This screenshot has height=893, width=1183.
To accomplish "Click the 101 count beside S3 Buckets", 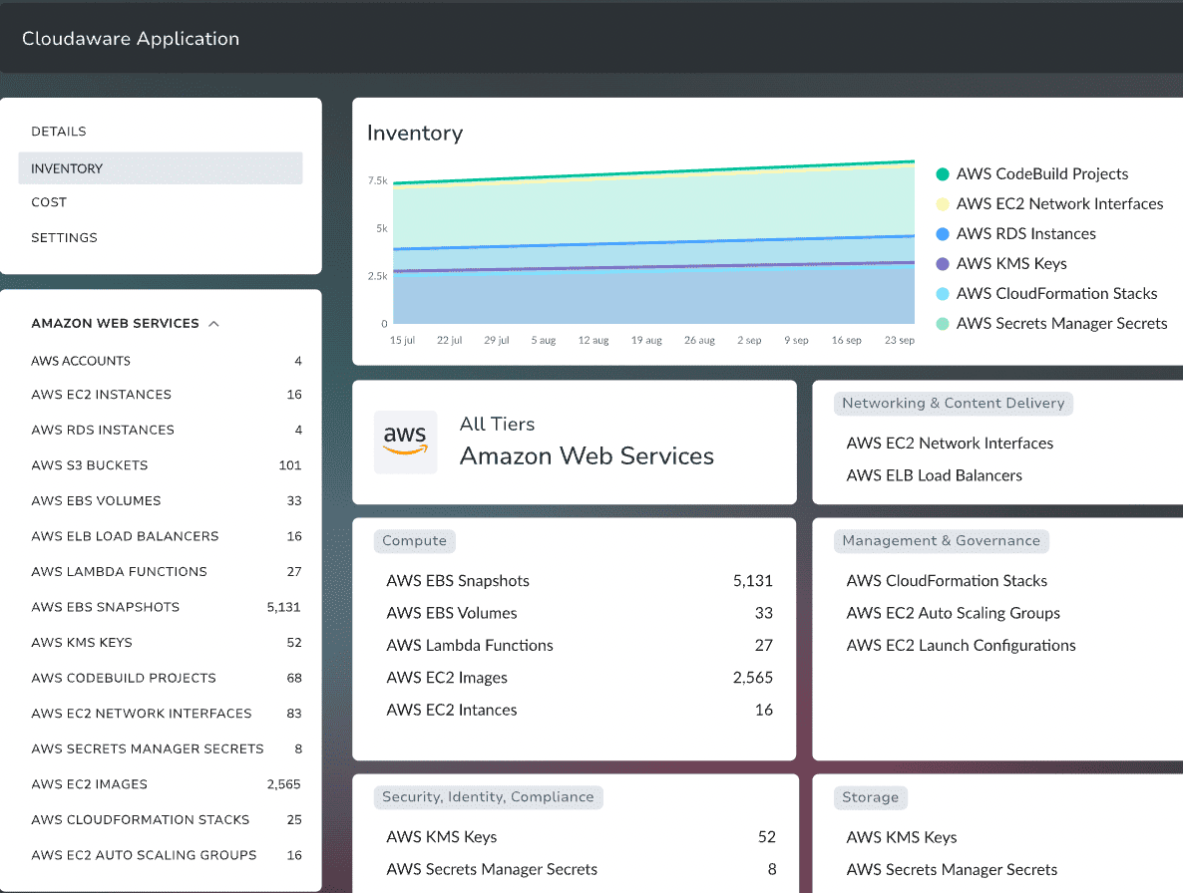I will tap(289, 465).
